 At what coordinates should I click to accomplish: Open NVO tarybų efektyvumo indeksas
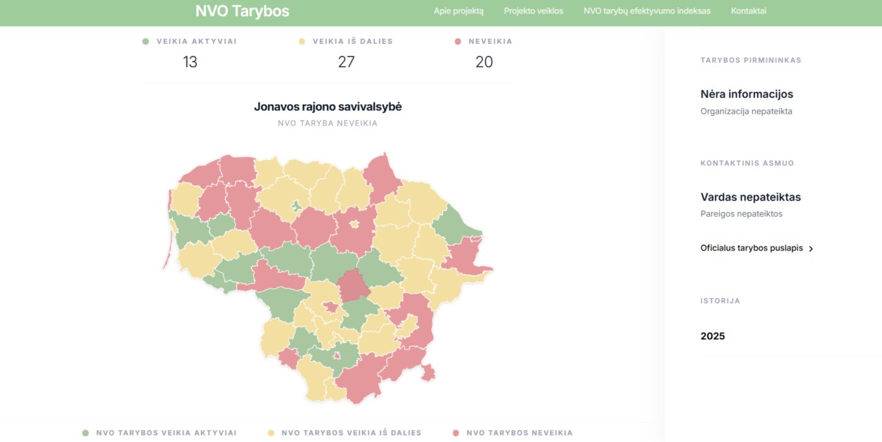coord(647,11)
